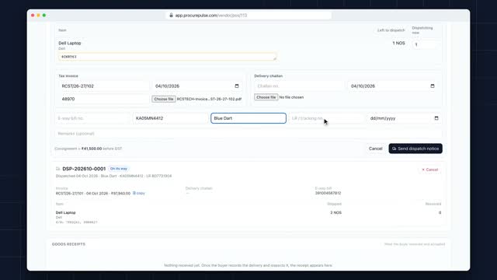Cancel dispatch DSP-202610-0001
497x280 pixels.
[x=429, y=170]
